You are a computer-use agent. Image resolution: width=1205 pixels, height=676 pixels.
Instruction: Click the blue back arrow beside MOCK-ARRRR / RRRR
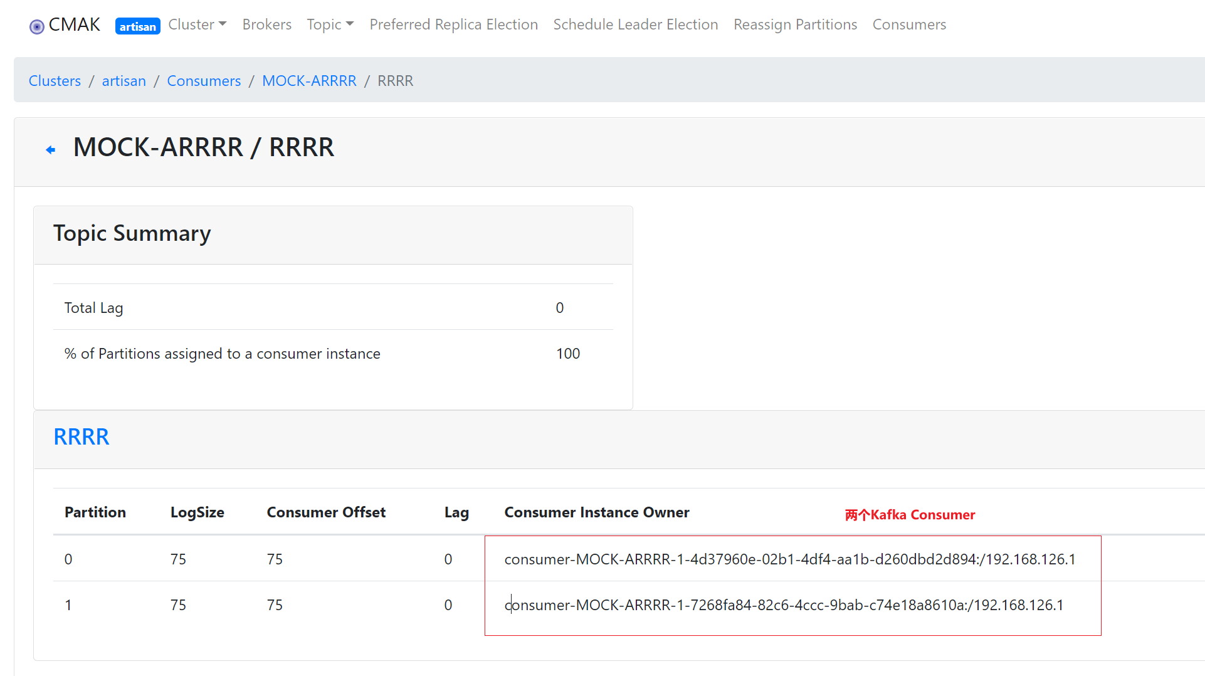pyautogui.click(x=50, y=150)
